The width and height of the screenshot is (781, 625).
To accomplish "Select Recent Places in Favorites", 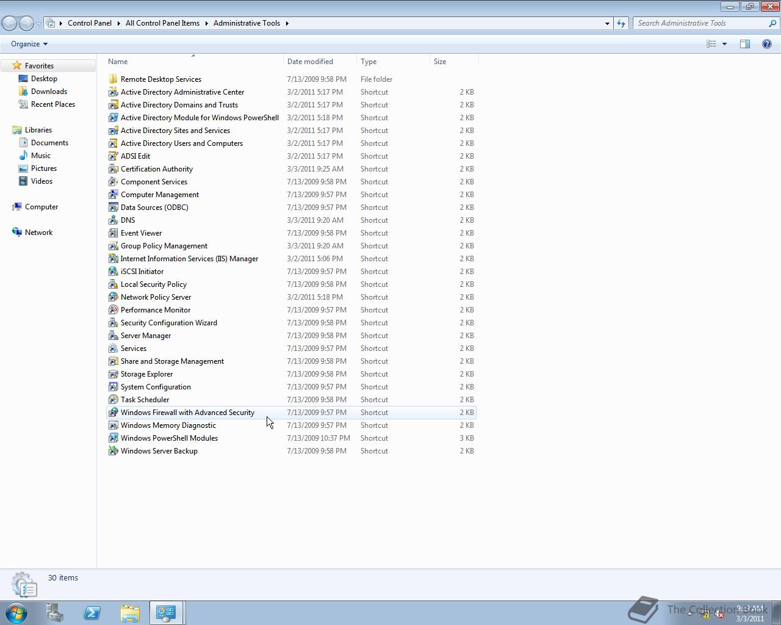I will [53, 104].
